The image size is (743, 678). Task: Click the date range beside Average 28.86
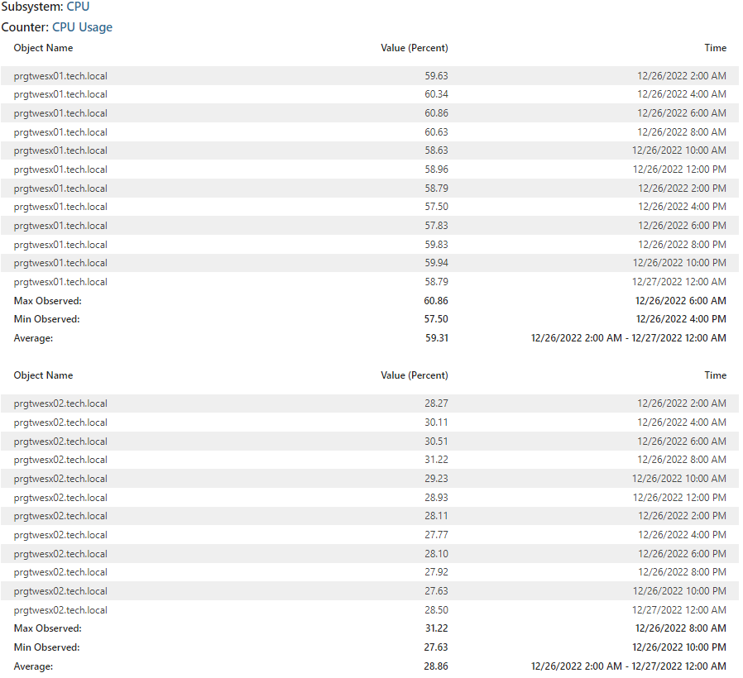[x=628, y=666]
